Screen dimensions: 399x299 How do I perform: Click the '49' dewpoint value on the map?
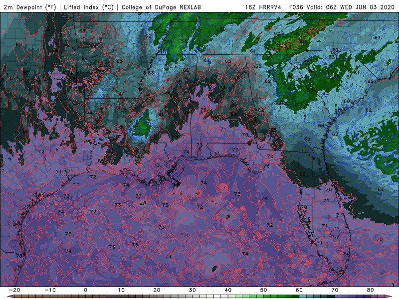(209, 95)
